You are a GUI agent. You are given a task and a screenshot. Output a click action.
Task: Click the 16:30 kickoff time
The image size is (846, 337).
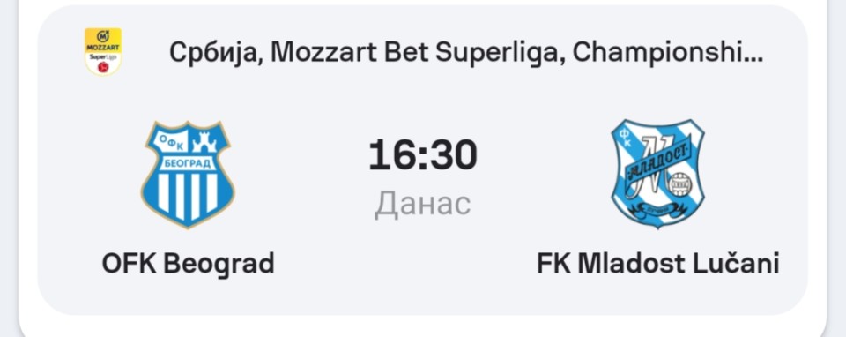click(x=423, y=155)
